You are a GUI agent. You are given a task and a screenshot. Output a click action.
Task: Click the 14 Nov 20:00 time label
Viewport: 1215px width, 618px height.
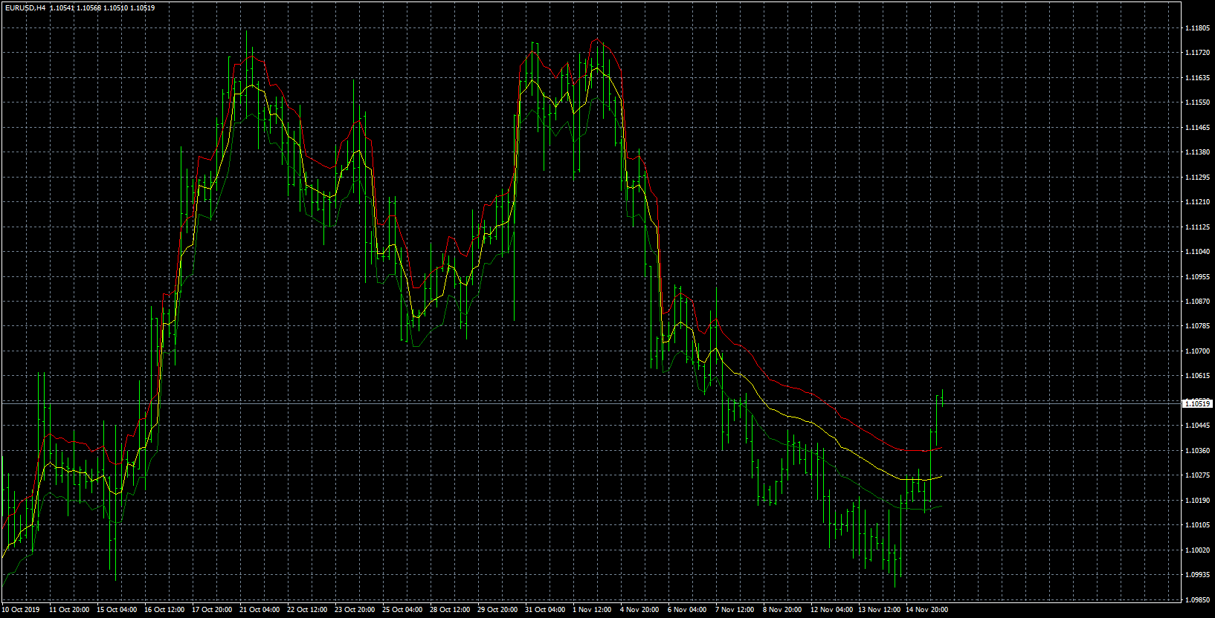[926, 610]
